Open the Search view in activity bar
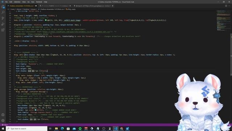The width and height of the screenshot is (232, 131). (3, 12)
